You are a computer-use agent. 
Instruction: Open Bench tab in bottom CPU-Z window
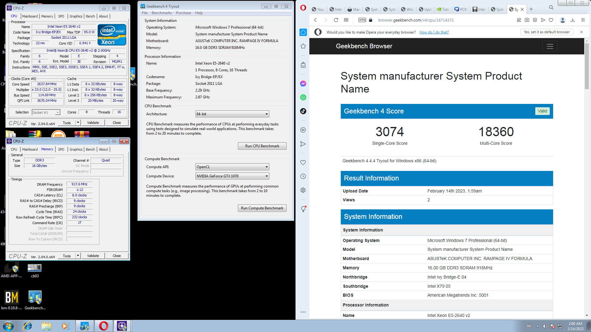point(90,149)
